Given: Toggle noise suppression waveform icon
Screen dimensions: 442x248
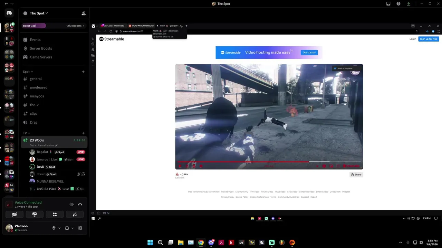Looking at the screenshot, I should (72, 204).
